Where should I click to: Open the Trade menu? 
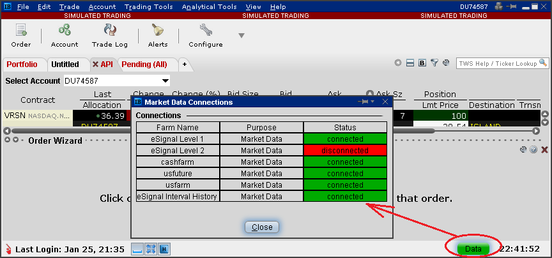pyautogui.click(x=70, y=6)
